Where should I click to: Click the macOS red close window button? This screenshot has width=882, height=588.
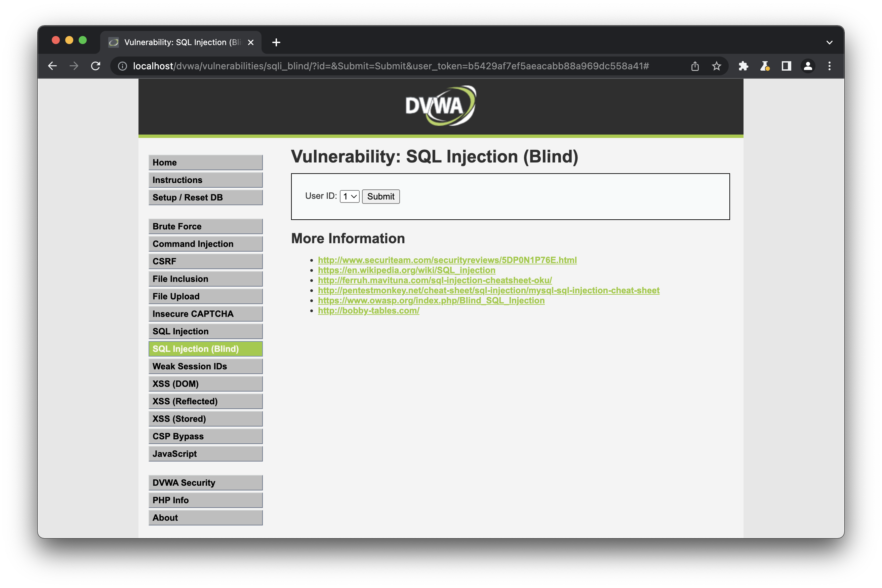[56, 40]
